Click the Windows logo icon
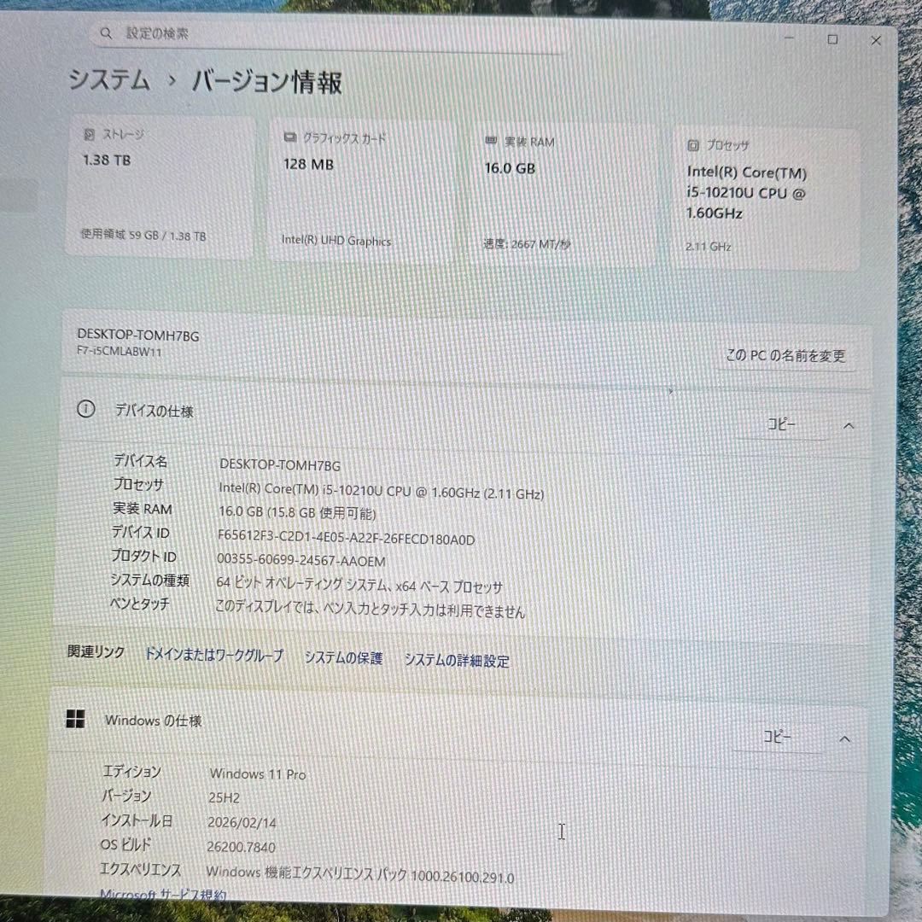The height and width of the screenshot is (922, 922). [x=75, y=719]
